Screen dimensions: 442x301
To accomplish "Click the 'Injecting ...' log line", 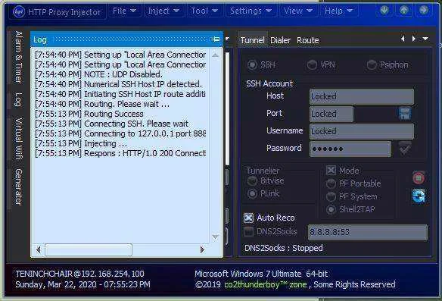I will pyautogui.click(x=81, y=143).
